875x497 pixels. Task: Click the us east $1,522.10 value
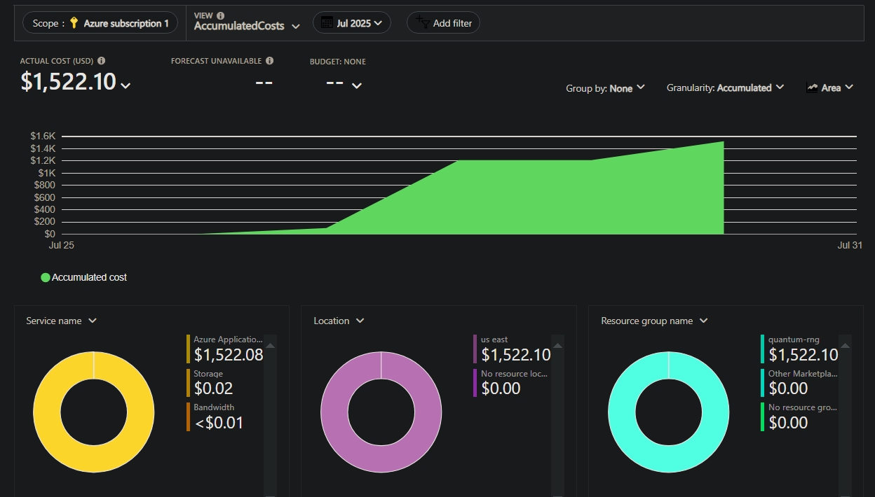[516, 355]
